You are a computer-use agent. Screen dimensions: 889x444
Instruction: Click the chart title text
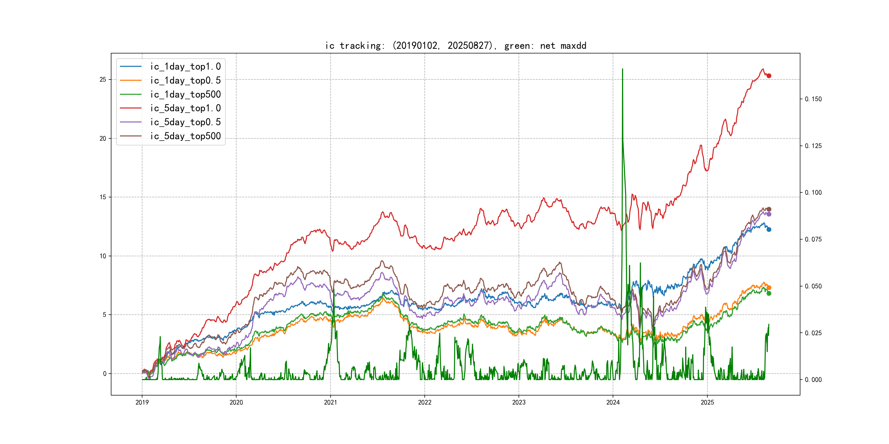[x=455, y=45]
